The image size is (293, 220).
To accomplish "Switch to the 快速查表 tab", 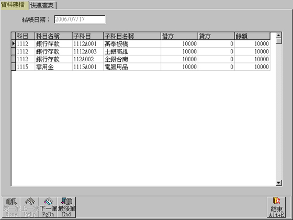I will (42, 5).
